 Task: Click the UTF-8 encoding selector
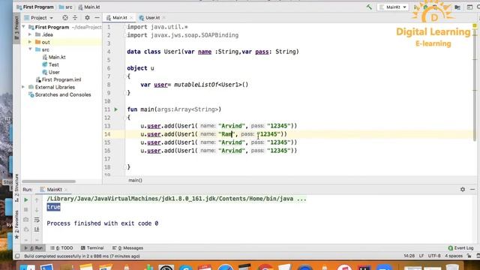tap(434, 256)
